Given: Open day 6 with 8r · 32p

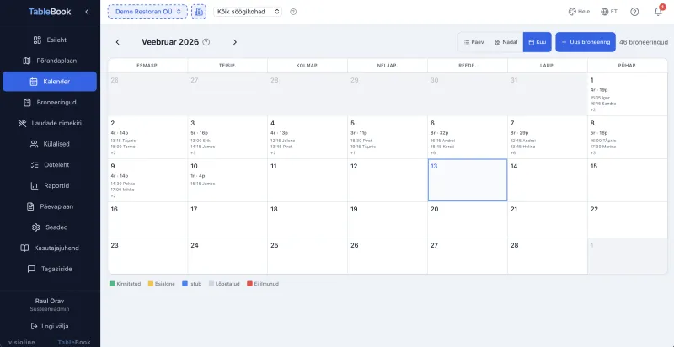Looking at the screenshot, I should pos(468,137).
